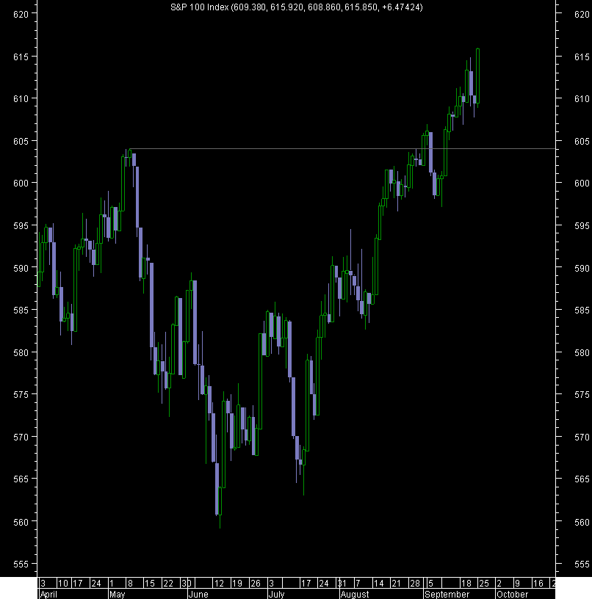Click the June month label
Screen dimensions: 592x599
pyautogui.click(x=198, y=595)
